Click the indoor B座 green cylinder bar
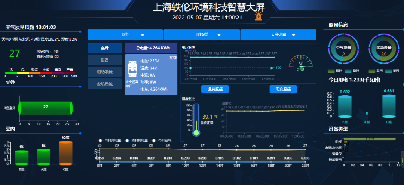This screenshot has height=185, width=404. [x=22, y=158]
